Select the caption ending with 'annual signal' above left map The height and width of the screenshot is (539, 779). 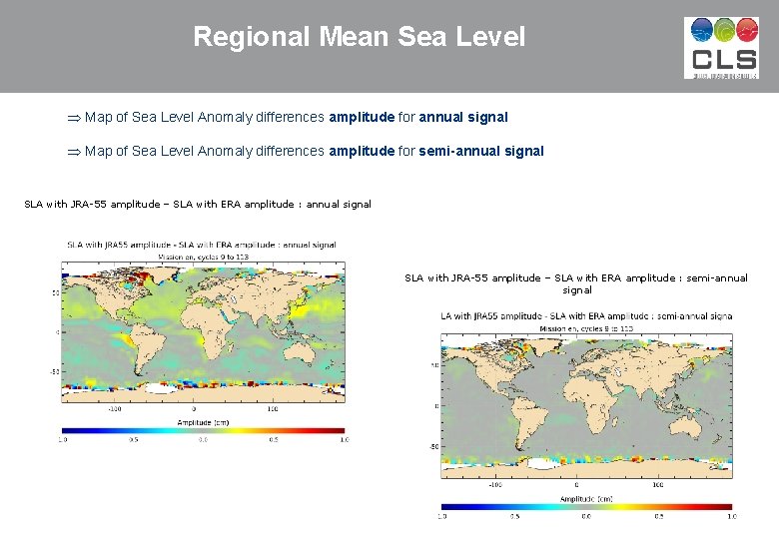(198, 204)
